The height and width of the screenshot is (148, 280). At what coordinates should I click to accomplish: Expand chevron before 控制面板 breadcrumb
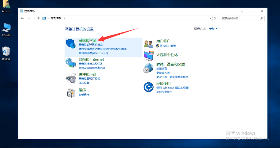[x=48, y=18]
